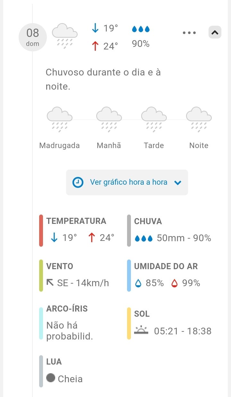
Task: Click the yellow SOL color bar
Action: (129, 323)
